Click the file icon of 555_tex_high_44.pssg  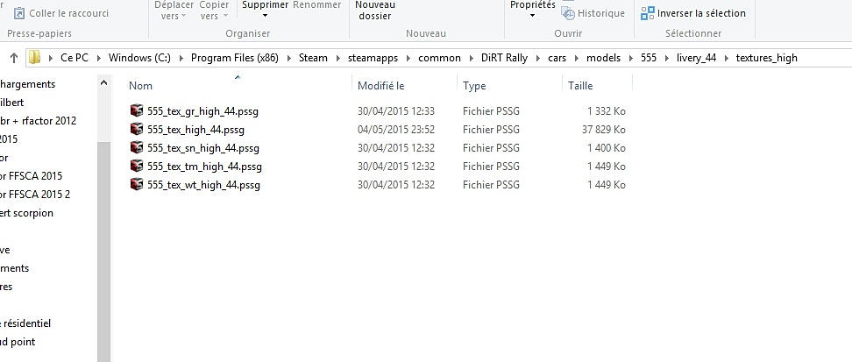[x=137, y=130]
